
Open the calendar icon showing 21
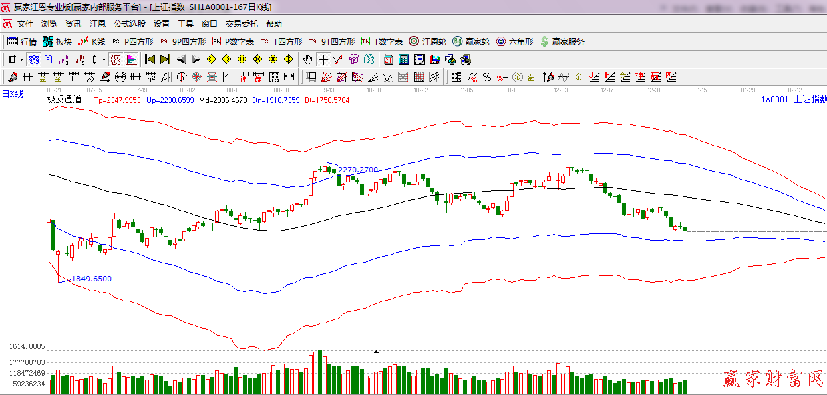(388, 59)
